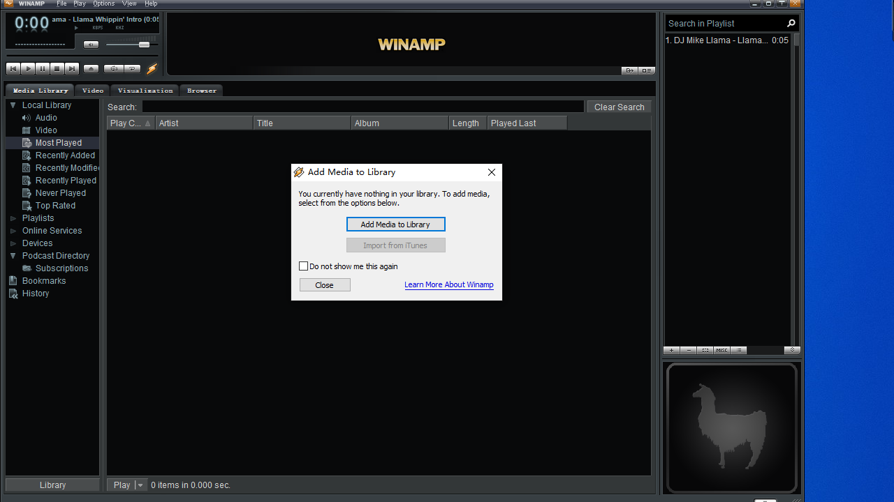
Task: Click the playlist selection icon
Action: pyautogui.click(x=705, y=350)
